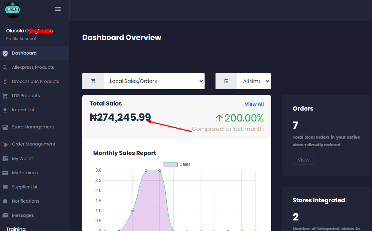The width and height of the screenshot is (372, 231).
Task: Open Store Management in sidebar
Action: pyautogui.click(x=33, y=127)
